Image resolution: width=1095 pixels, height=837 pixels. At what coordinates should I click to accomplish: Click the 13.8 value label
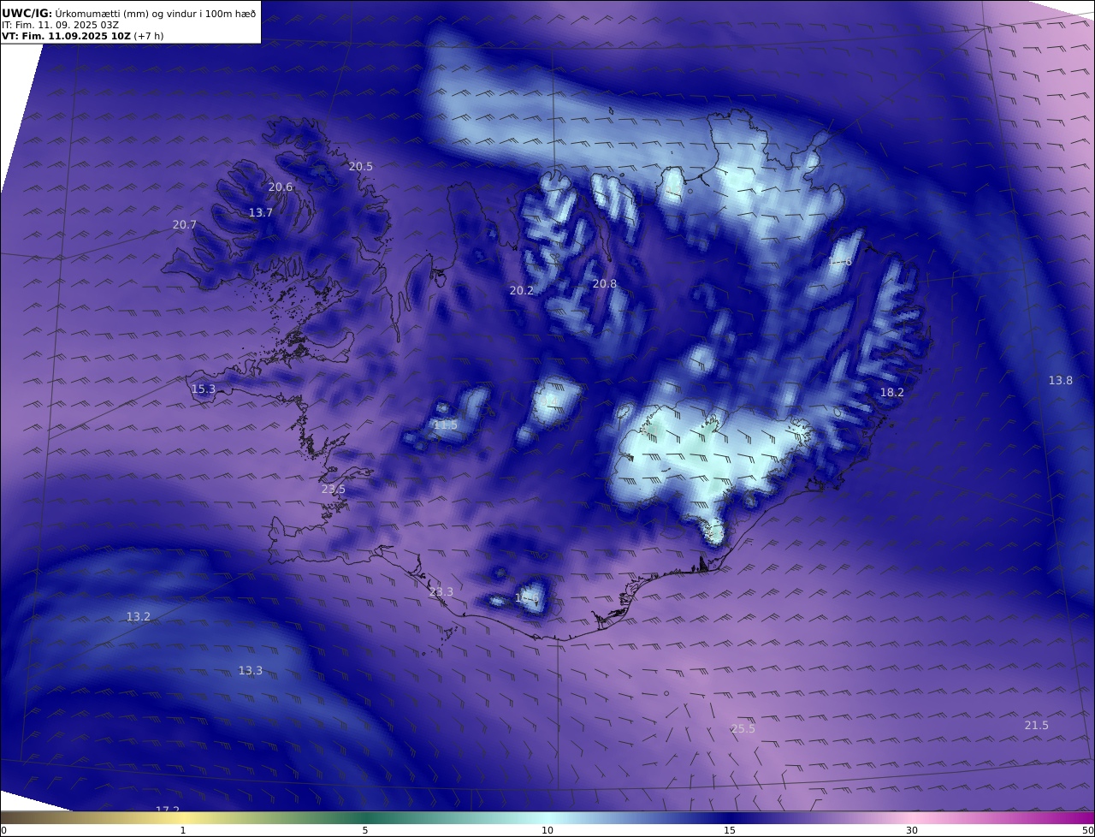click(x=1061, y=381)
